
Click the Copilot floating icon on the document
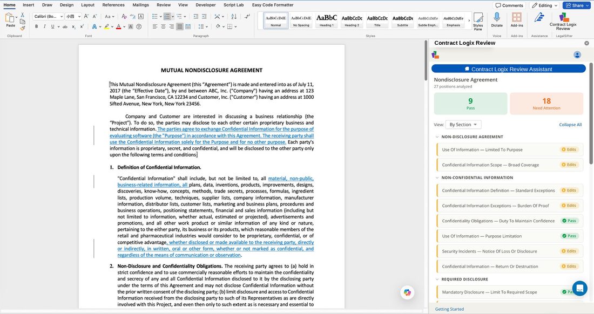[407, 292]
